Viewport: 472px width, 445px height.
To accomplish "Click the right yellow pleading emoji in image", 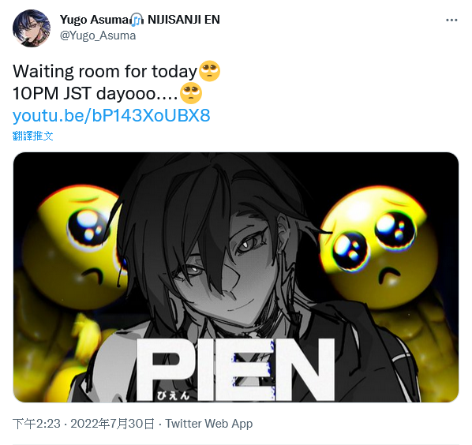I will pyautogui.click(x=378, y=247).
